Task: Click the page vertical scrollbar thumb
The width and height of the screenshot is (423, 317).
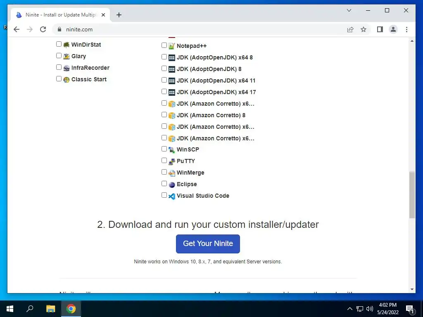Action: [412, 195]
